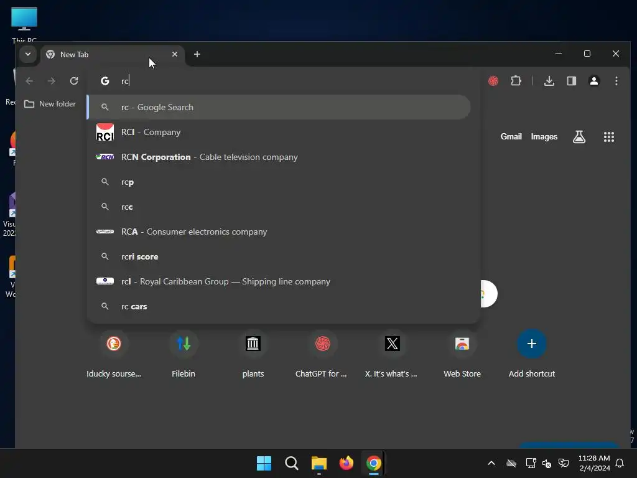The height and width of the screenshot is (478, 637).
Task: Close the New Tab tab
Action: pos(175,54)
